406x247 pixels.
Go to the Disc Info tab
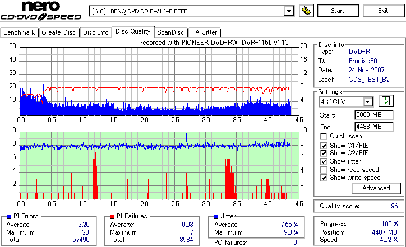95,32
